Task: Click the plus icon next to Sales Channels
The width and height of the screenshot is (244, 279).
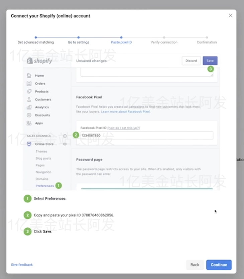Action: coord(65,136)
